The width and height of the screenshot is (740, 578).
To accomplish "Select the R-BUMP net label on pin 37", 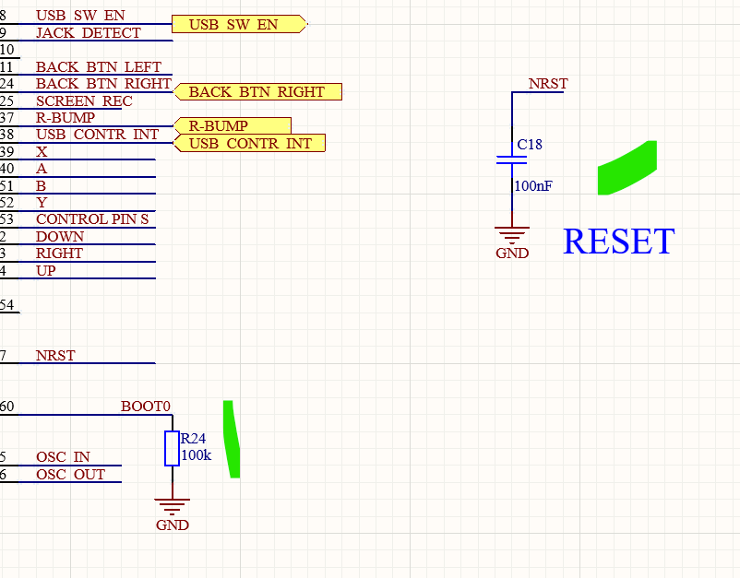I will pos(66,117).
